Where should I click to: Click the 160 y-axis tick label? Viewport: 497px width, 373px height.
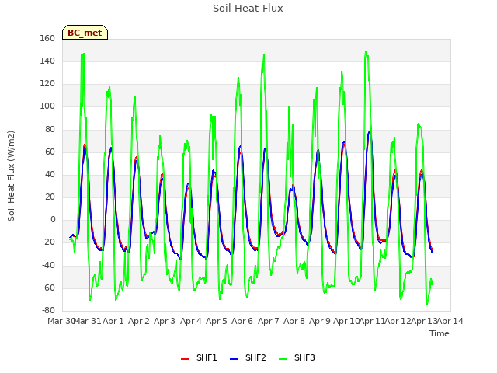tap(47, 38)
